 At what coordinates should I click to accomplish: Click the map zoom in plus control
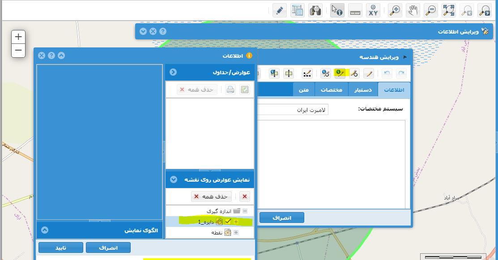(18, 37)
